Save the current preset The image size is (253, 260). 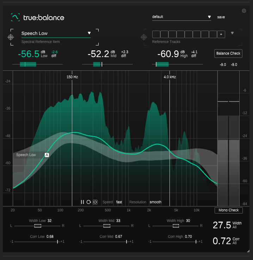[x=221, y=17]
